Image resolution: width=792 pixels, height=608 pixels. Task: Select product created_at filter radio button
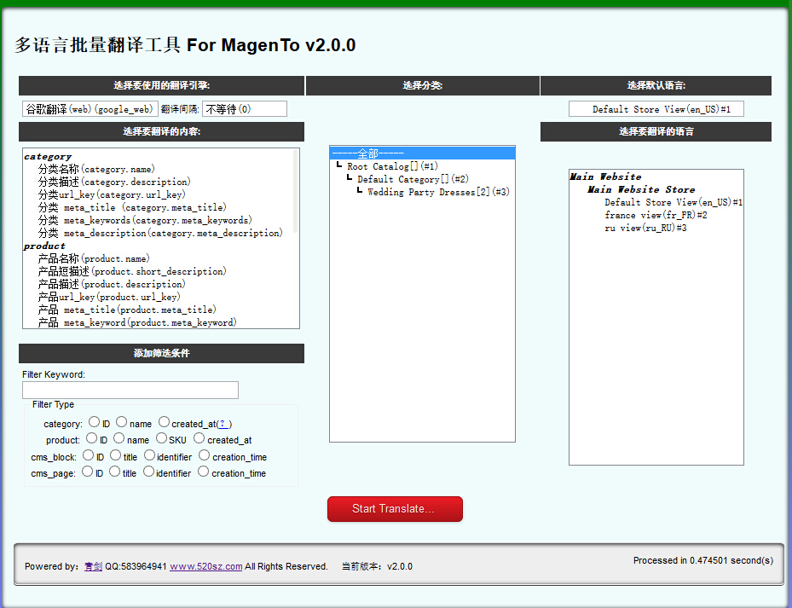(199, 437)
